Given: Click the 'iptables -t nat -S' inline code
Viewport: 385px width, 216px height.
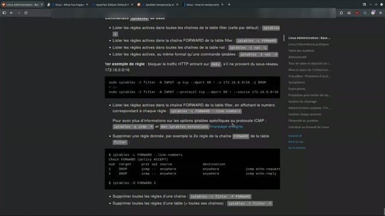Looking at the screenshot, I should pos(259,55).
